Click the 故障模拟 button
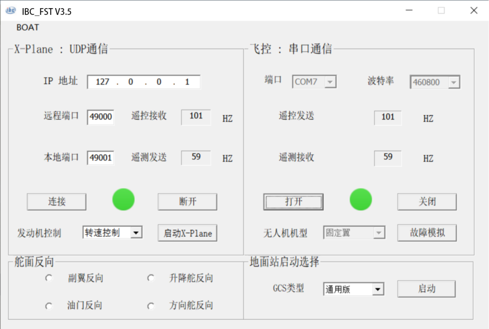The height and width of the screenshot is (329, 489). tap(427, 233)
